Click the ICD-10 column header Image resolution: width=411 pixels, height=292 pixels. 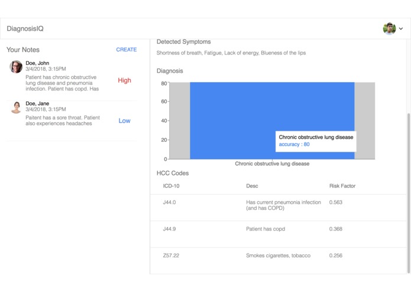click(x=171, y=186)
